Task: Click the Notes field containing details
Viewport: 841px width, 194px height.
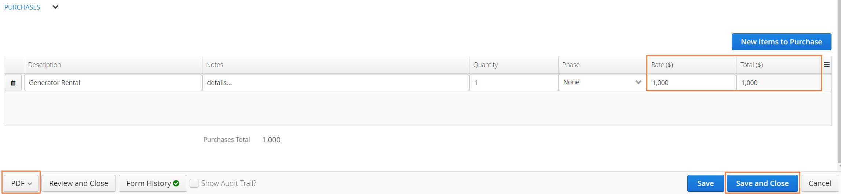Action: coord(336,83)
